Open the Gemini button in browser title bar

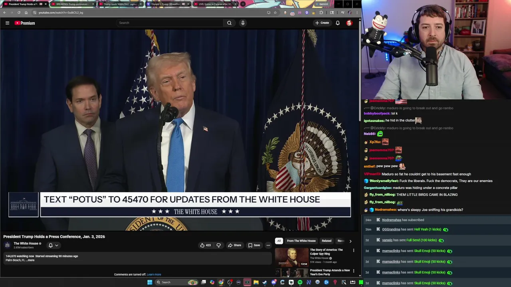coord(322,4)
